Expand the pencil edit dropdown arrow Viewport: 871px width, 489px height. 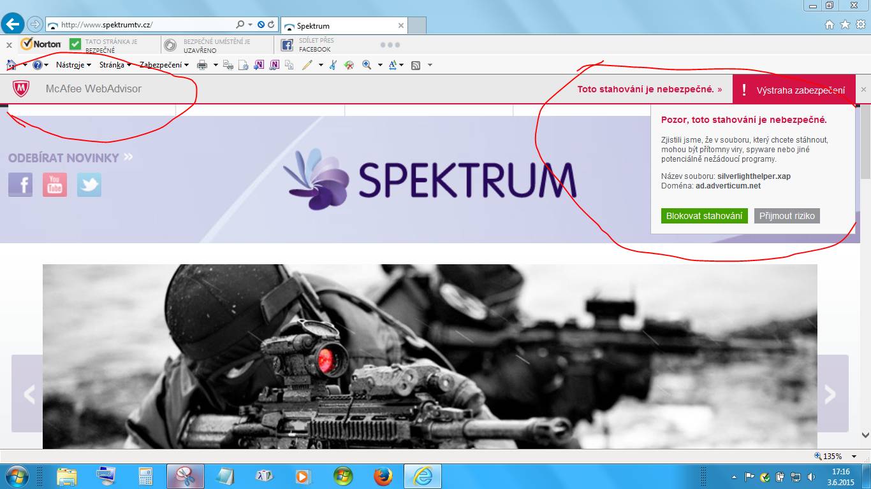click(321, 65)
